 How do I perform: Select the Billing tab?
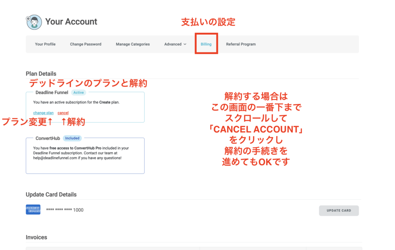pos(206,44)
